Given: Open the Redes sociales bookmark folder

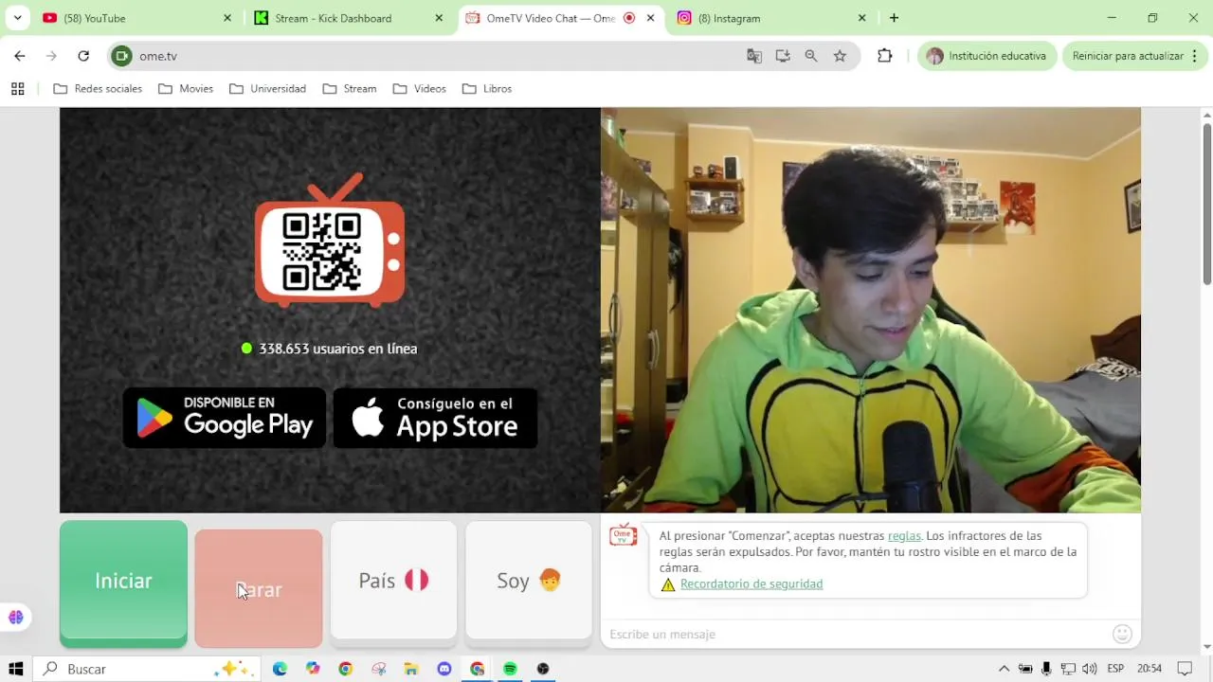Looking at the screenshot, I should (x=98, y=89).
